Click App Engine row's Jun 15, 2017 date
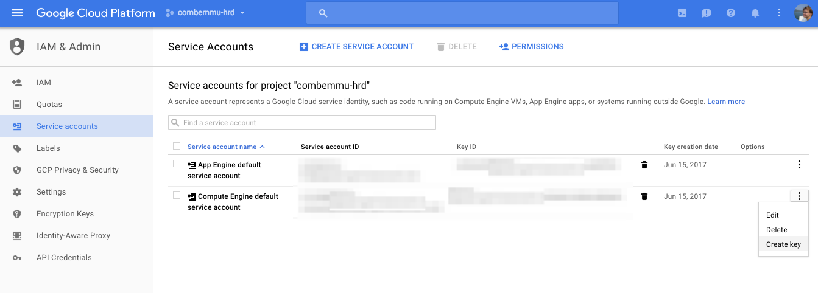 [685, 165]
